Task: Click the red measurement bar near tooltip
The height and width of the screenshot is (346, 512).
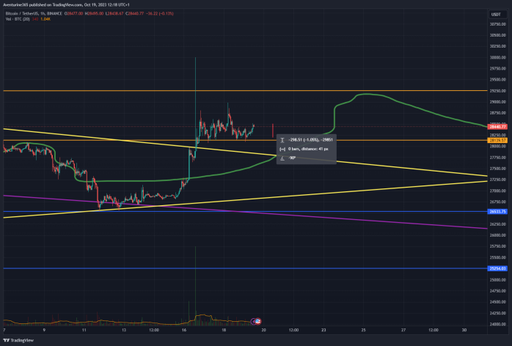Action: click(273, 130)
